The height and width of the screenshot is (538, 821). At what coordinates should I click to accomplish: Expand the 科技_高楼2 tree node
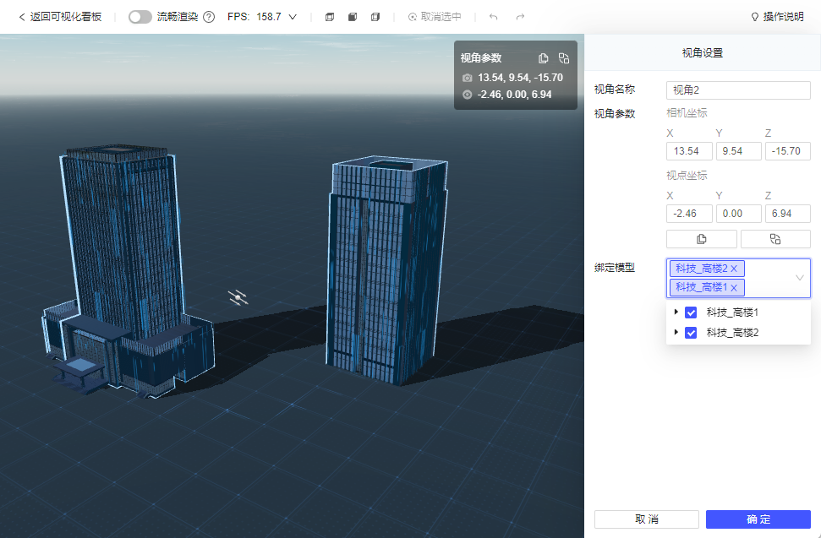tap(676, 332)
